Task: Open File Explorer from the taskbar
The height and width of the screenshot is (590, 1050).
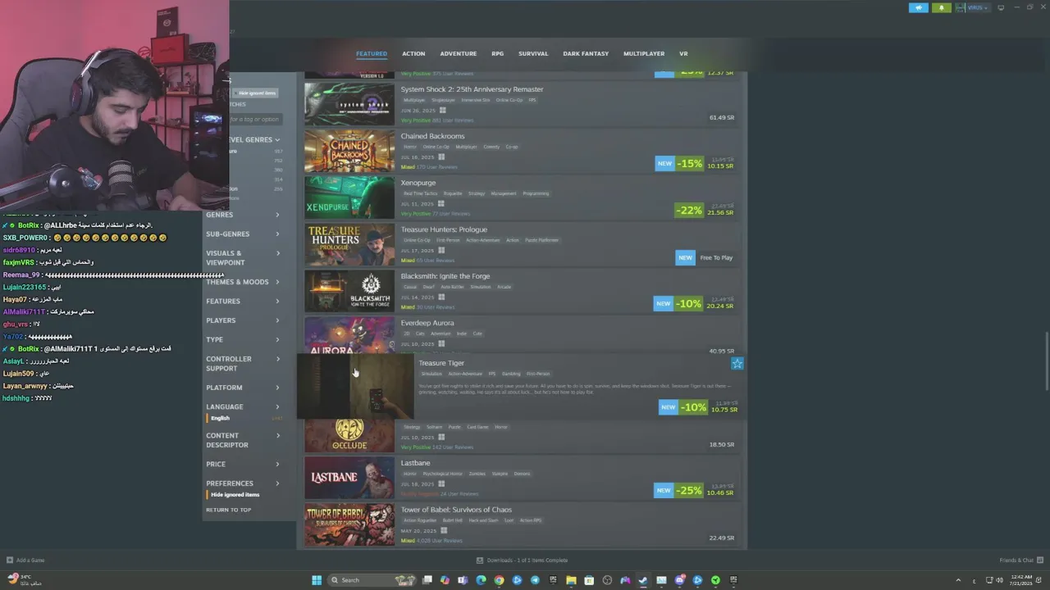Action: click(571, 580)
